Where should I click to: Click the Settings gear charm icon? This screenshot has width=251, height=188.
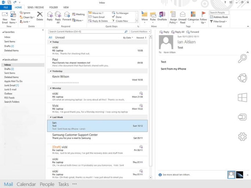point(242,137)
